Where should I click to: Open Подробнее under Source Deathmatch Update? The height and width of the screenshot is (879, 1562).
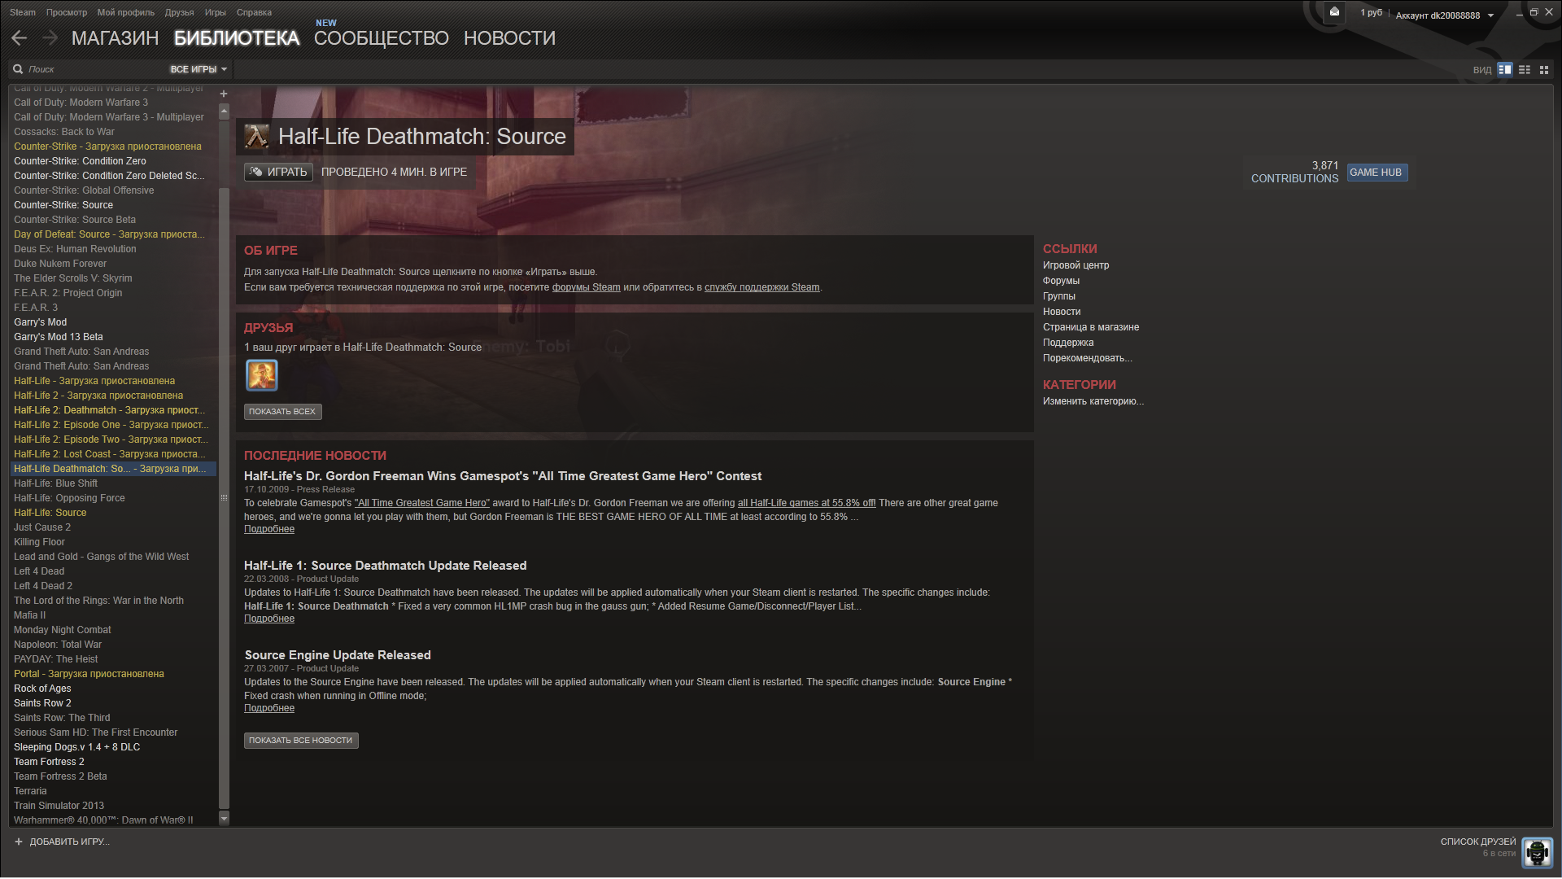click(x=269, y=619)
